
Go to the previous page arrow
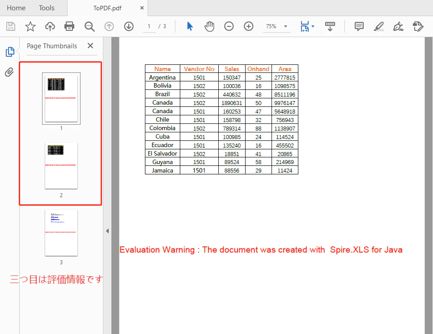tap(109, 26)
